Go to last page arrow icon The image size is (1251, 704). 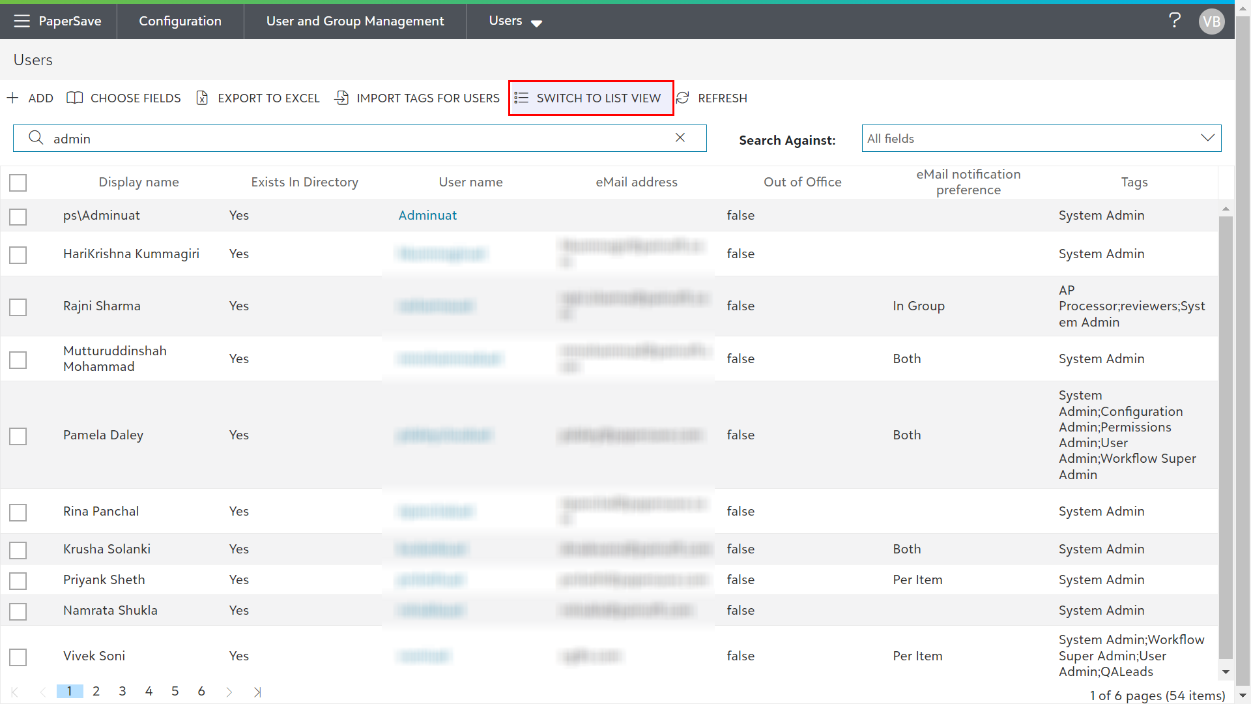pyautogui.click(x=257, y=692)
